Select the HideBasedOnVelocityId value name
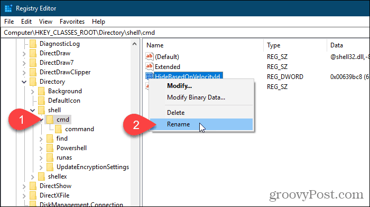This screenshot has height=207, width=370. [189, 76]
